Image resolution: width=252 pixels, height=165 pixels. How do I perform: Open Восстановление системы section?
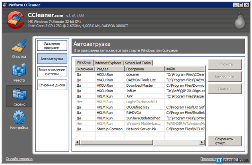tap(52, 72)
